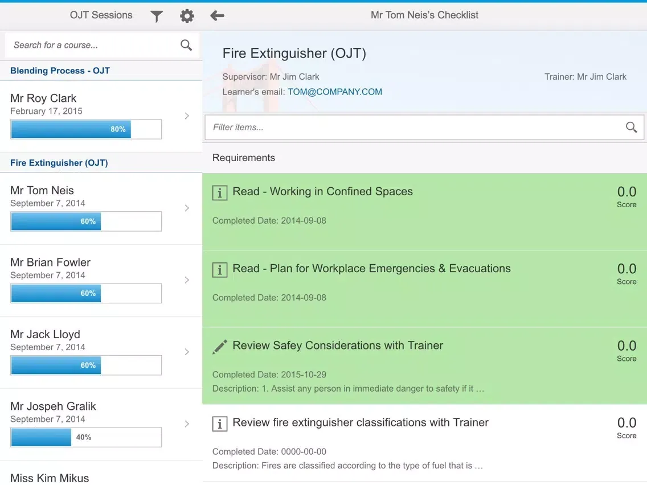The height and width of the screenshot is (485, 647).
Task: Select Mr Jack Lloyd name
Action: point(46,335)
